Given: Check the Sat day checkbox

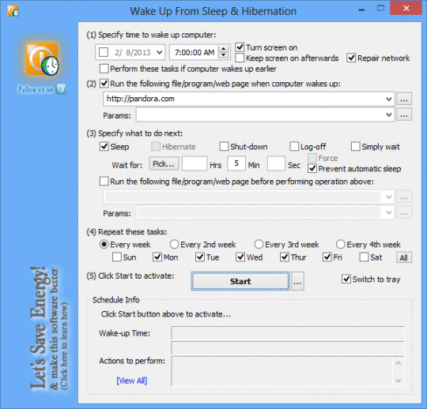Looking at the screenshot, I should click(x=364, y=257).
